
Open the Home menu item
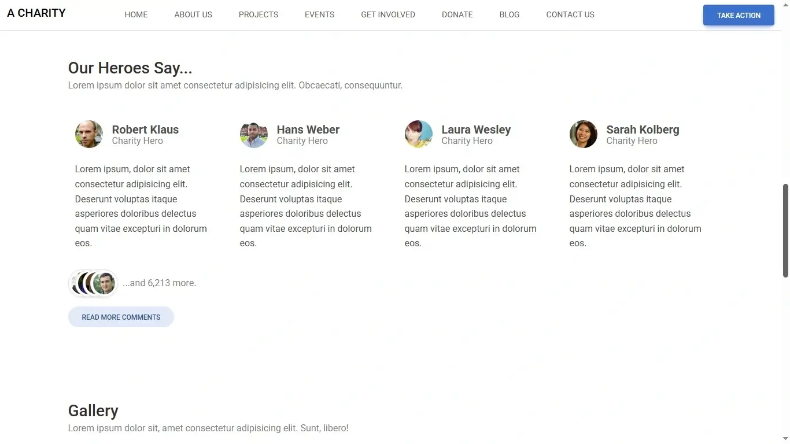click(136, 14)
